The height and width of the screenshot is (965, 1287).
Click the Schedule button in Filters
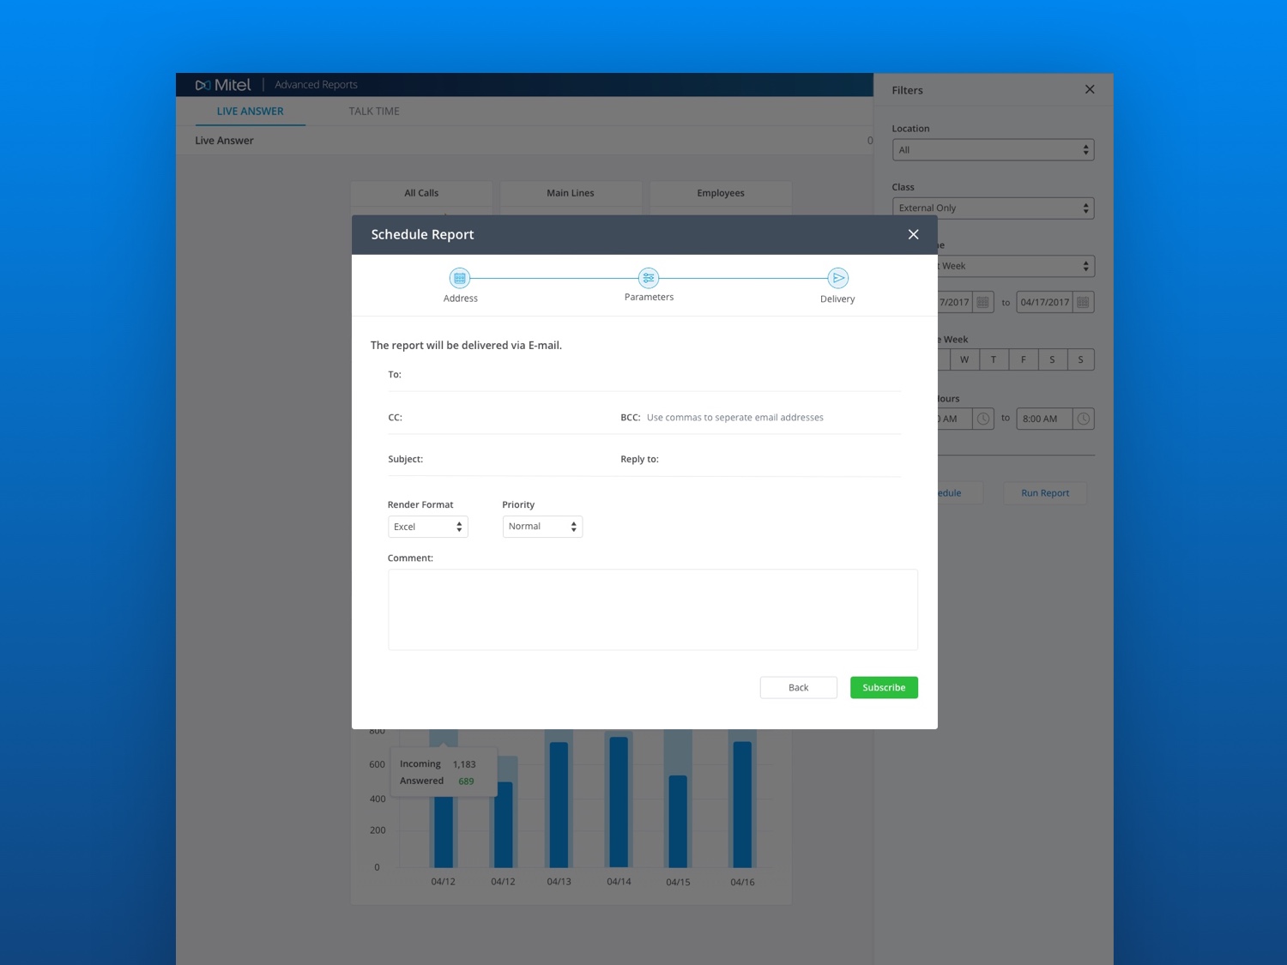coord(959,493)
